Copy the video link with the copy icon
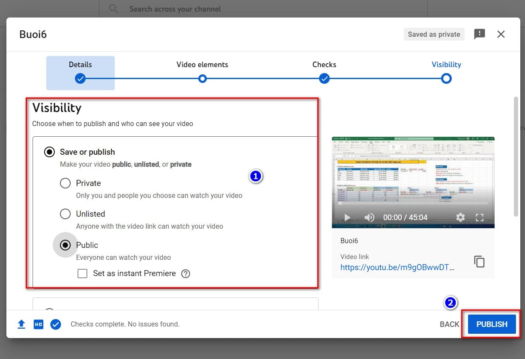 pos(480,262)
